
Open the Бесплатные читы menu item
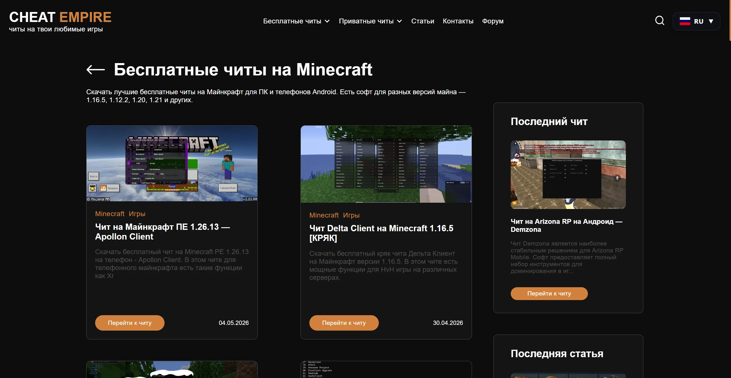[x=292, y=21]
